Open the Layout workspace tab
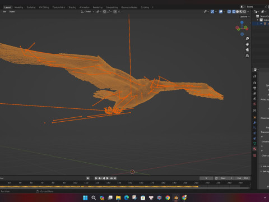Viewport: 269px width, 202px height. click(7, 7)
